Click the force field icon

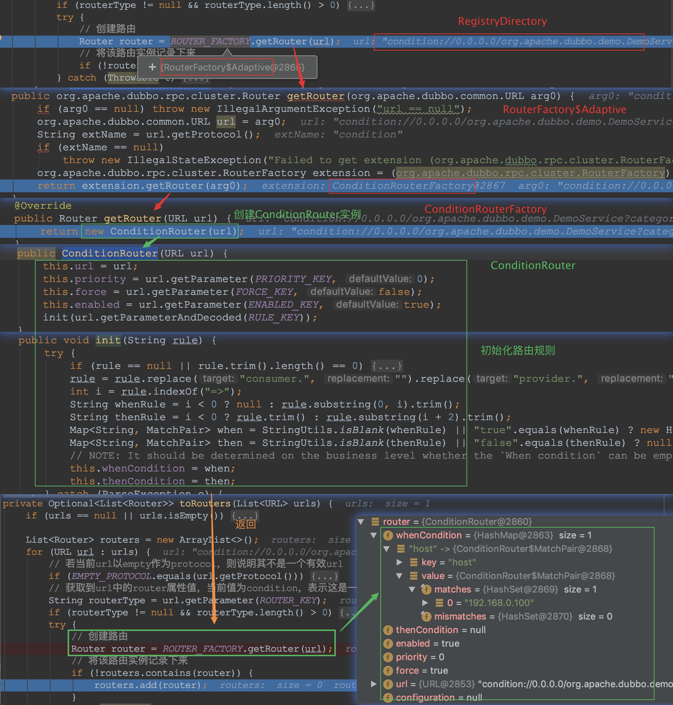[388, 671]
